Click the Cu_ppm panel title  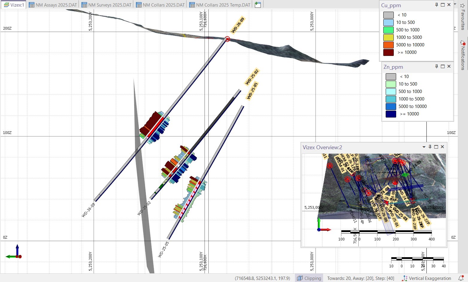391,5
